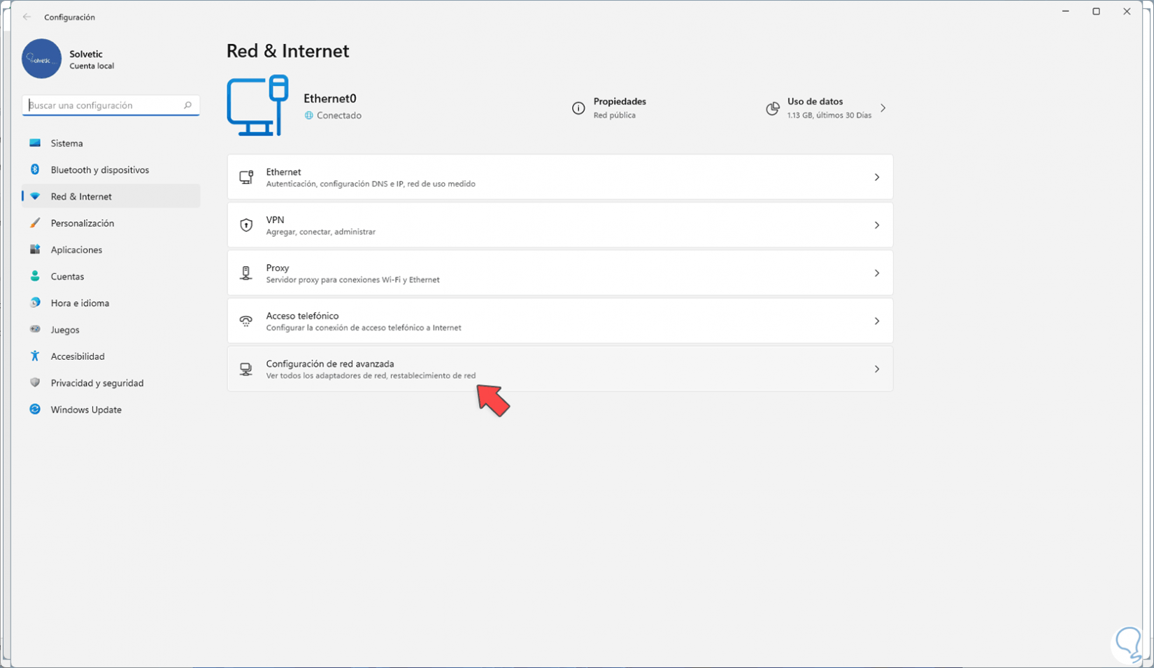
Task: Click the Proxy server icon
Action: pos(246,273)
